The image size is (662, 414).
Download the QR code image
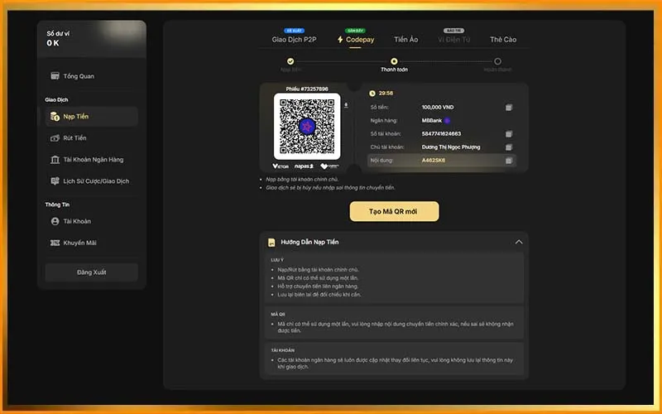click(x=346, y=106)
